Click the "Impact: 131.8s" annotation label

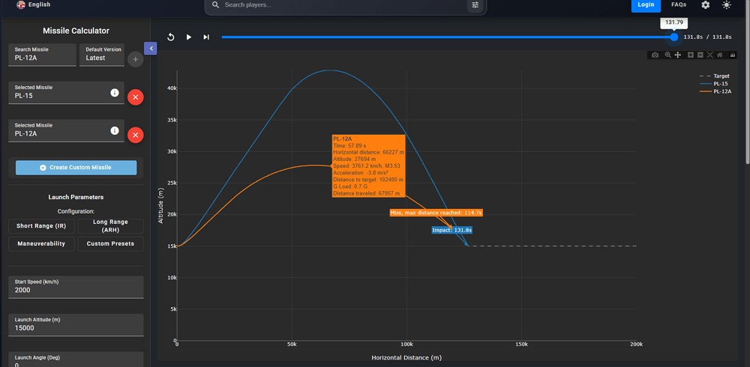click(x=452, y=231)
